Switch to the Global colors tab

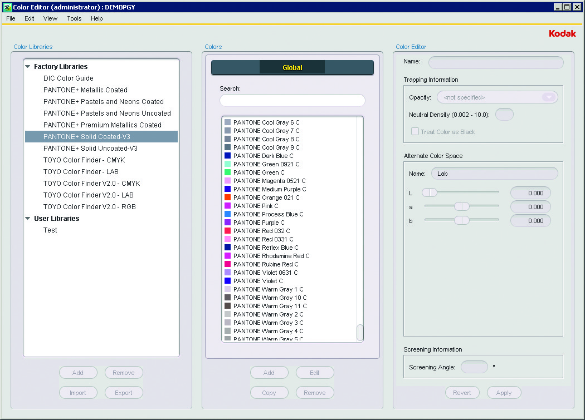[x=292, y=67]
